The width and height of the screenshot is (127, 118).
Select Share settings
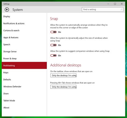tap(24, 94)
